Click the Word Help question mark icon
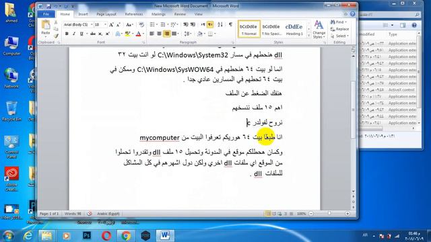 coord(353,14)
